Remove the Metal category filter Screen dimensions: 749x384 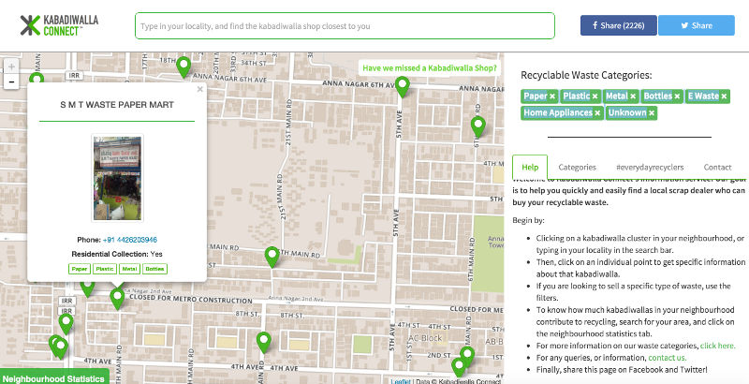tap(633, 96)
